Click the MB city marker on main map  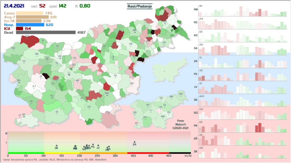coord(134,32)
